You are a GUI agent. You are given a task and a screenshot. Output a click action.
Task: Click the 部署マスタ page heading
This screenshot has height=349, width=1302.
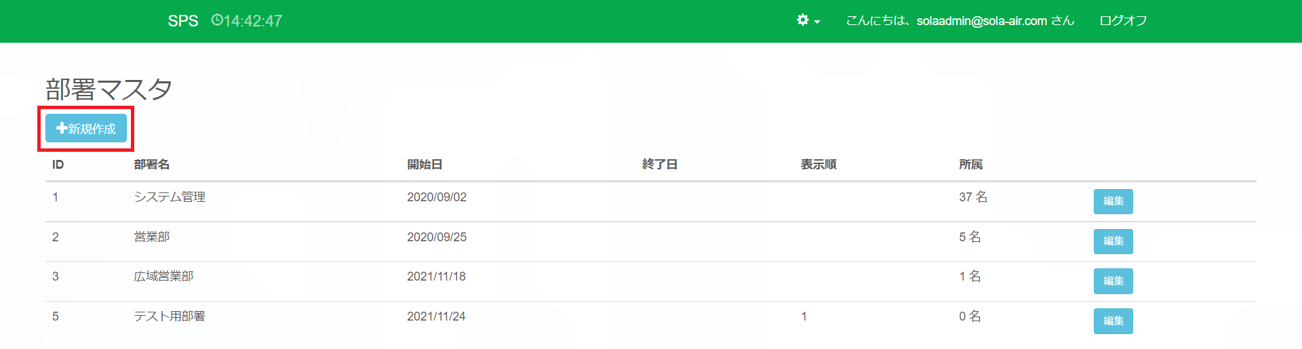pyautogui.click(x=108, y=89)
